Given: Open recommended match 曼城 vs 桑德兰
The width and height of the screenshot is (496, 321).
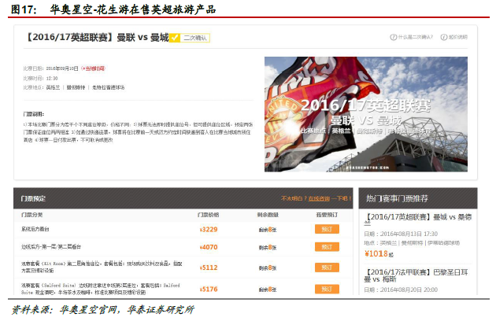Looking at the screenshot, I should (418, 220).
